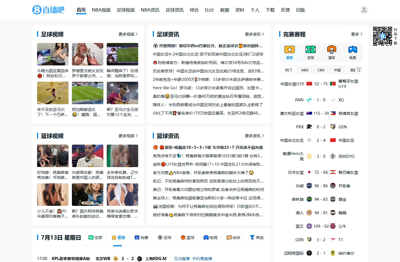Screen dimensions: 400x262
Task: Expand 更多资讯 in 篮球资讯 section
Action: pos(254,136)
